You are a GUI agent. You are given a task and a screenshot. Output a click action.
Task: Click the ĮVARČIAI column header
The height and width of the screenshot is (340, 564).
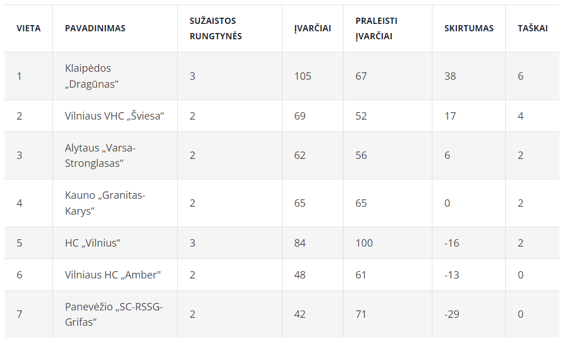[313, 28]
